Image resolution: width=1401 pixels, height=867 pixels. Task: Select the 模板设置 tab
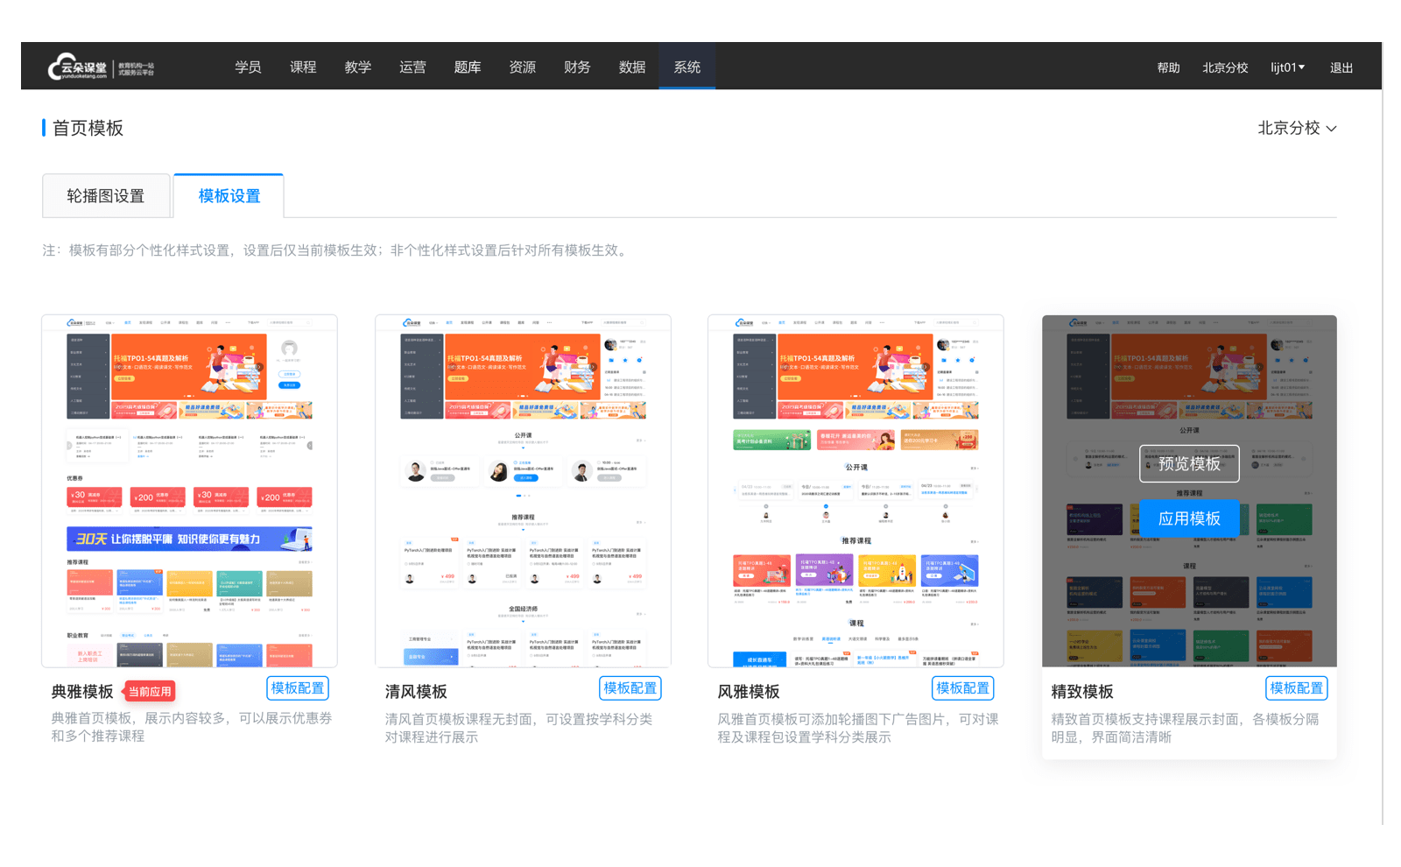tap(229, 196)
